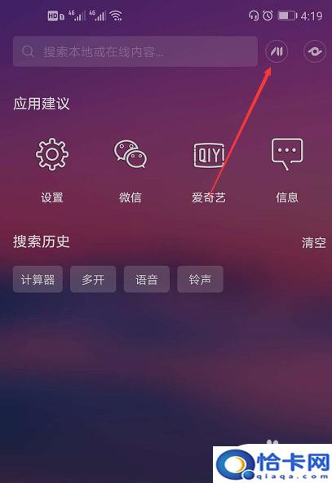
Task: Tap the 应用建议 section heading
Action: 42,103
